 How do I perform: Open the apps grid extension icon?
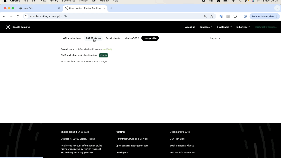tap(228, 16)
